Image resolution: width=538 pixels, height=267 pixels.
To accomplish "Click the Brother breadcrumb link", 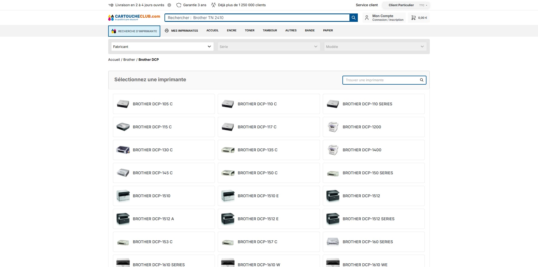I will [x=129, y=60].
